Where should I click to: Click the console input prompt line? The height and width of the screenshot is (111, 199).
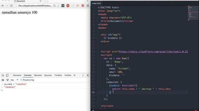(45, 90)
